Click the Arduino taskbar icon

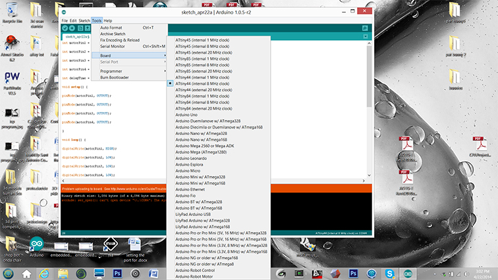pyautogui.click(x=408, y=273)
